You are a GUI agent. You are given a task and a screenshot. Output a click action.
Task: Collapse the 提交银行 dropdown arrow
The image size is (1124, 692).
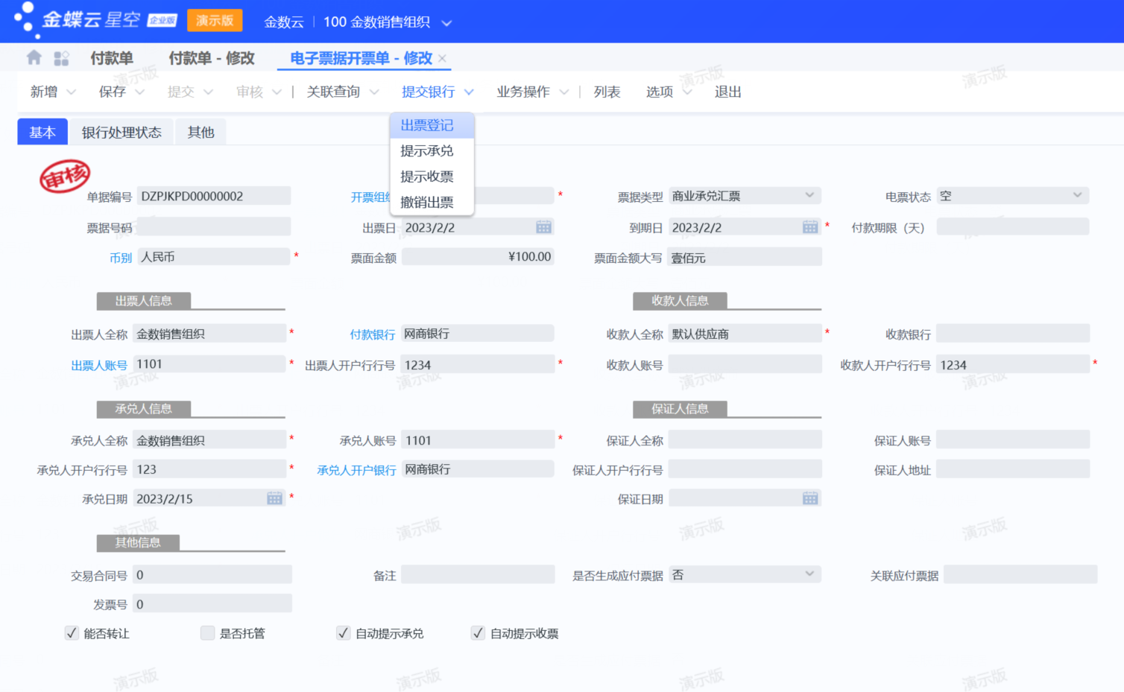coord(469,92)
